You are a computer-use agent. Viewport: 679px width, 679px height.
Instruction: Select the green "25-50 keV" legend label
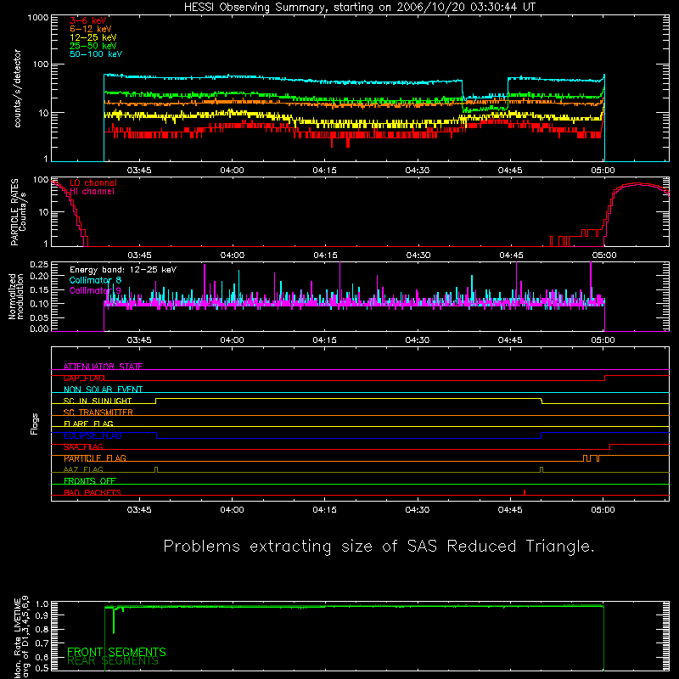point(93,46)
